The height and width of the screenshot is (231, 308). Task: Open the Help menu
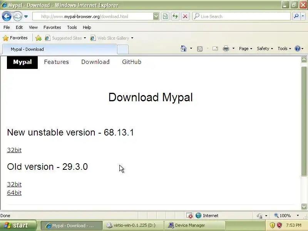pyautogui.click(x=87, y=27)
